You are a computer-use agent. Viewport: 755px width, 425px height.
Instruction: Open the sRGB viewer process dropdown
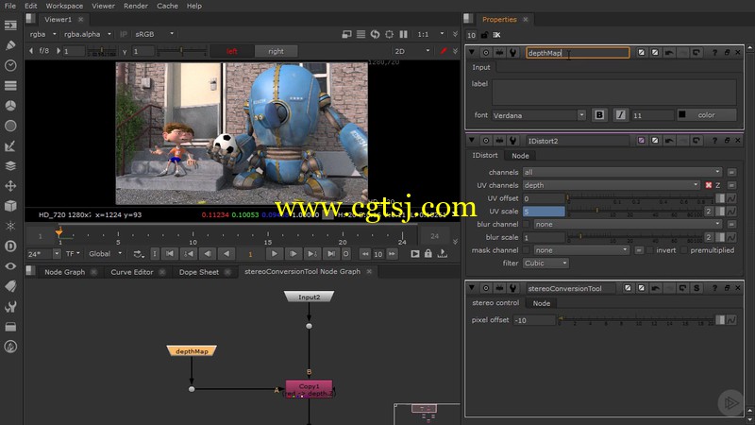coord(154,34)
